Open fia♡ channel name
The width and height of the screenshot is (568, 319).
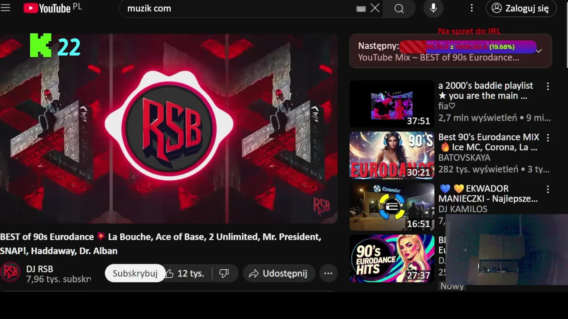447,106
